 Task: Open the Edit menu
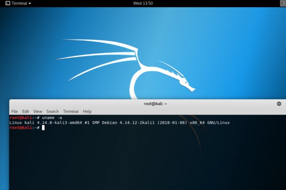26,111
